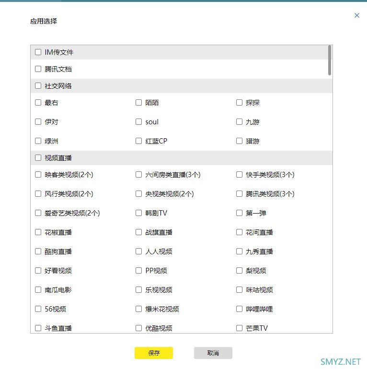Tick the 九秀直播 checkbox
Screen dimensions: 367x371
[239, 251]
